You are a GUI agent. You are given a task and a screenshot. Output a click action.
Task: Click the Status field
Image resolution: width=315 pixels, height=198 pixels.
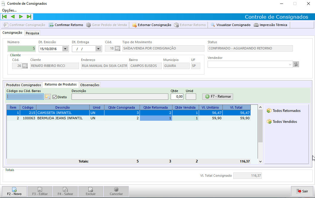250,48
